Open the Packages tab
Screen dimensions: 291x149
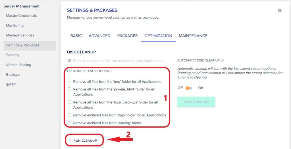point(127,36)
